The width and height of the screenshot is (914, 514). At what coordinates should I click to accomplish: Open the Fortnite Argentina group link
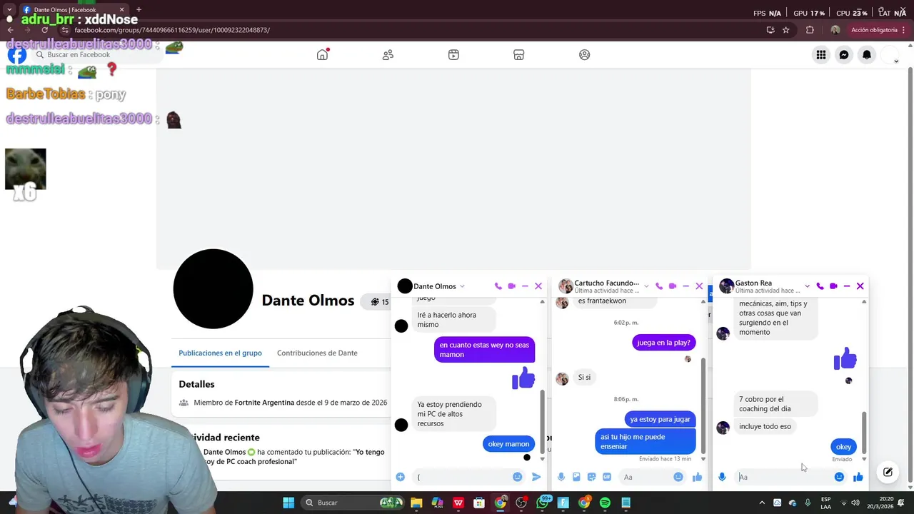(264, 403)
